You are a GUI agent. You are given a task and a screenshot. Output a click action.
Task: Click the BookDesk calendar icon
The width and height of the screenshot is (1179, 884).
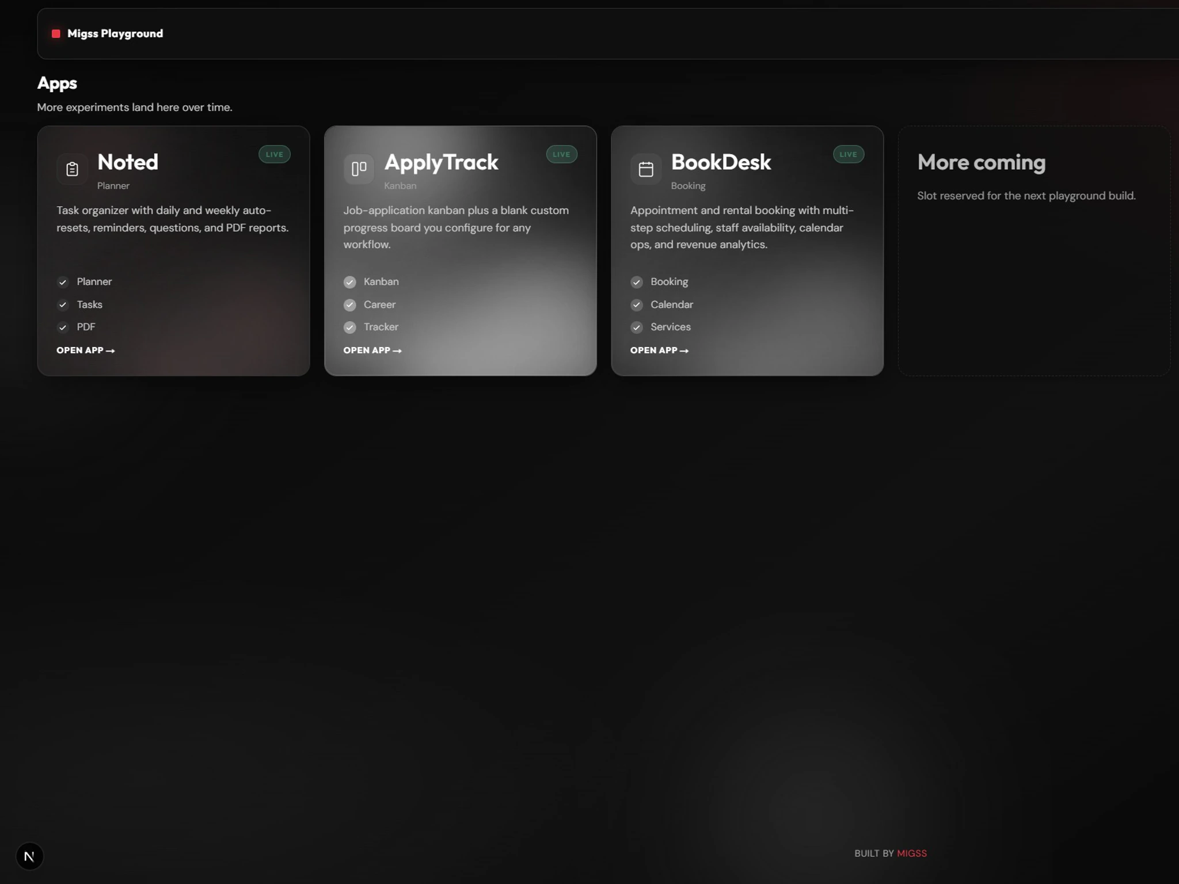(646, 169)
